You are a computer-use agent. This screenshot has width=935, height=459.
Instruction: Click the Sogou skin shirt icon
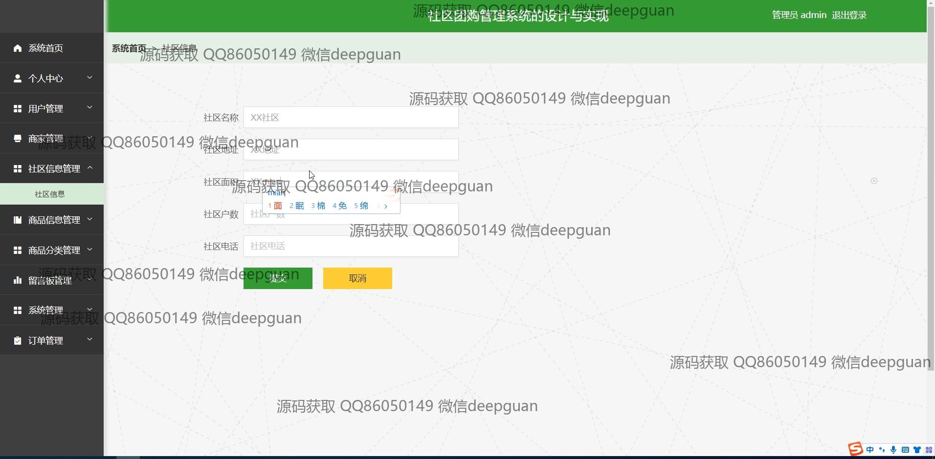point(917,450)
